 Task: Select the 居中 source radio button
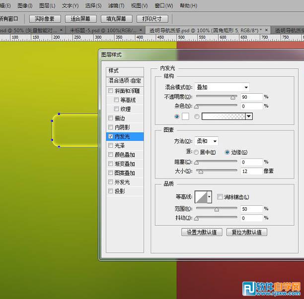point(196,152)
